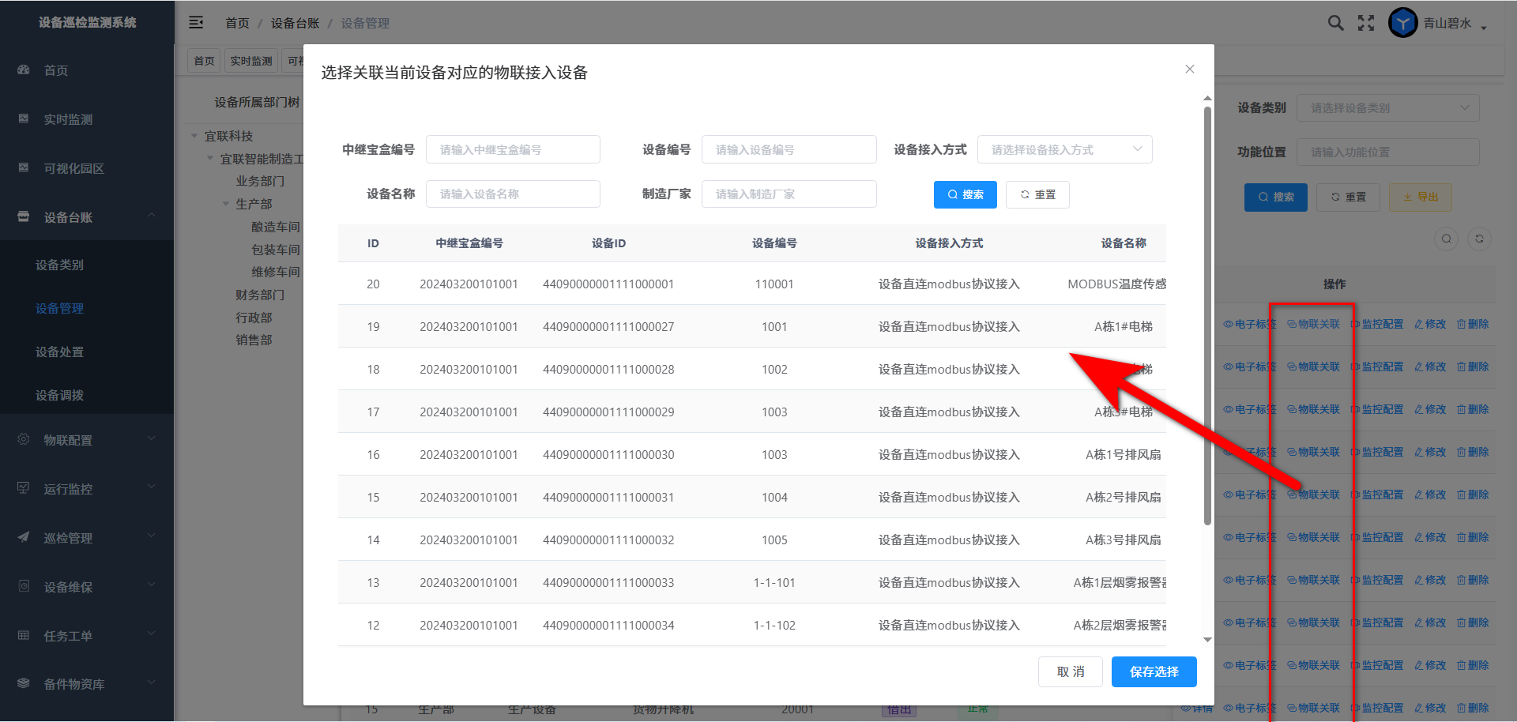This screenshot has width=1517, height=722.
Task: Open the header search magnifier icon
Action: (x=1335, y=23)
